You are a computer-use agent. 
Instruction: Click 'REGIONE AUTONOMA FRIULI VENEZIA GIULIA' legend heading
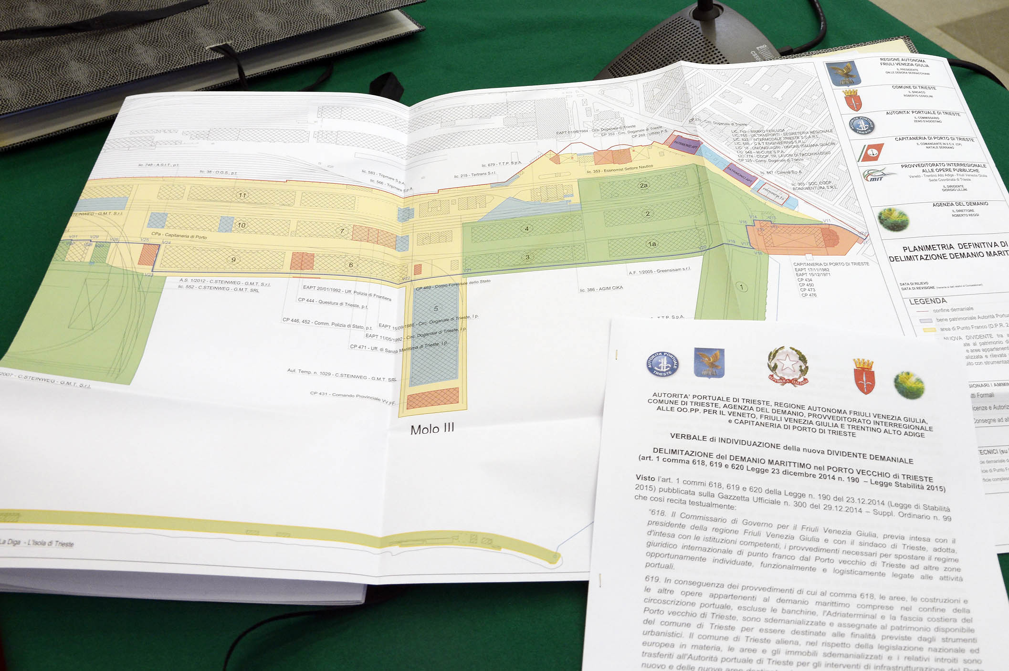click(904, 63)
